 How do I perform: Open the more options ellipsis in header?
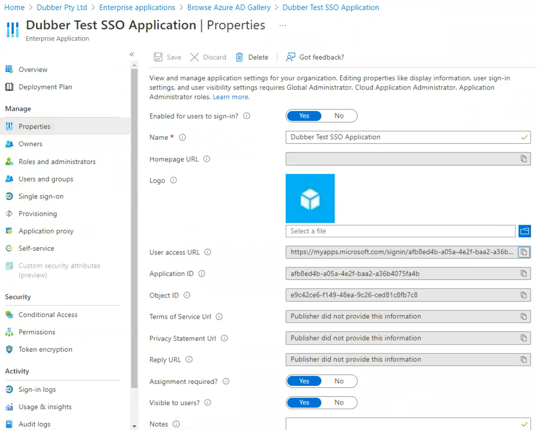point(283,26)
